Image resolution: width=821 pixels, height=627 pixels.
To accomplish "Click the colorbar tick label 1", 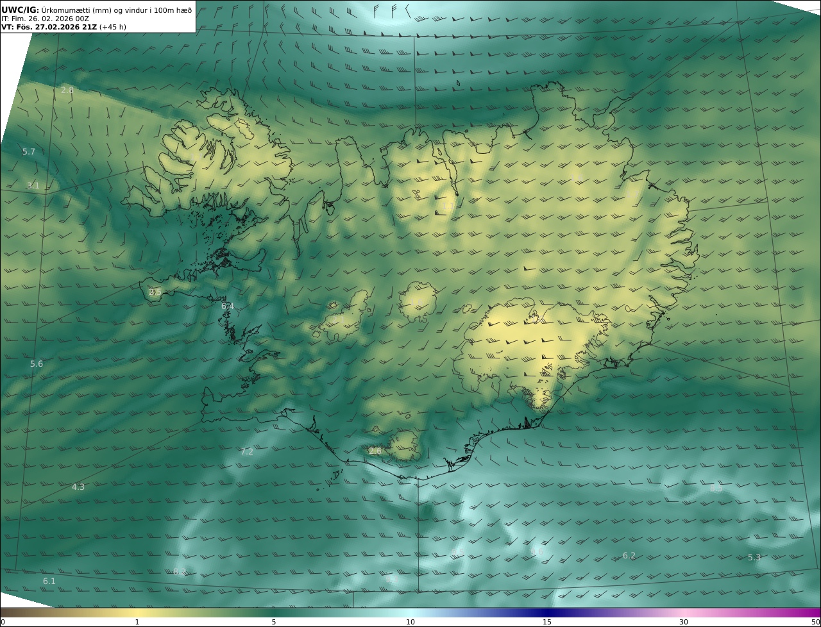I will click(137, 622).
